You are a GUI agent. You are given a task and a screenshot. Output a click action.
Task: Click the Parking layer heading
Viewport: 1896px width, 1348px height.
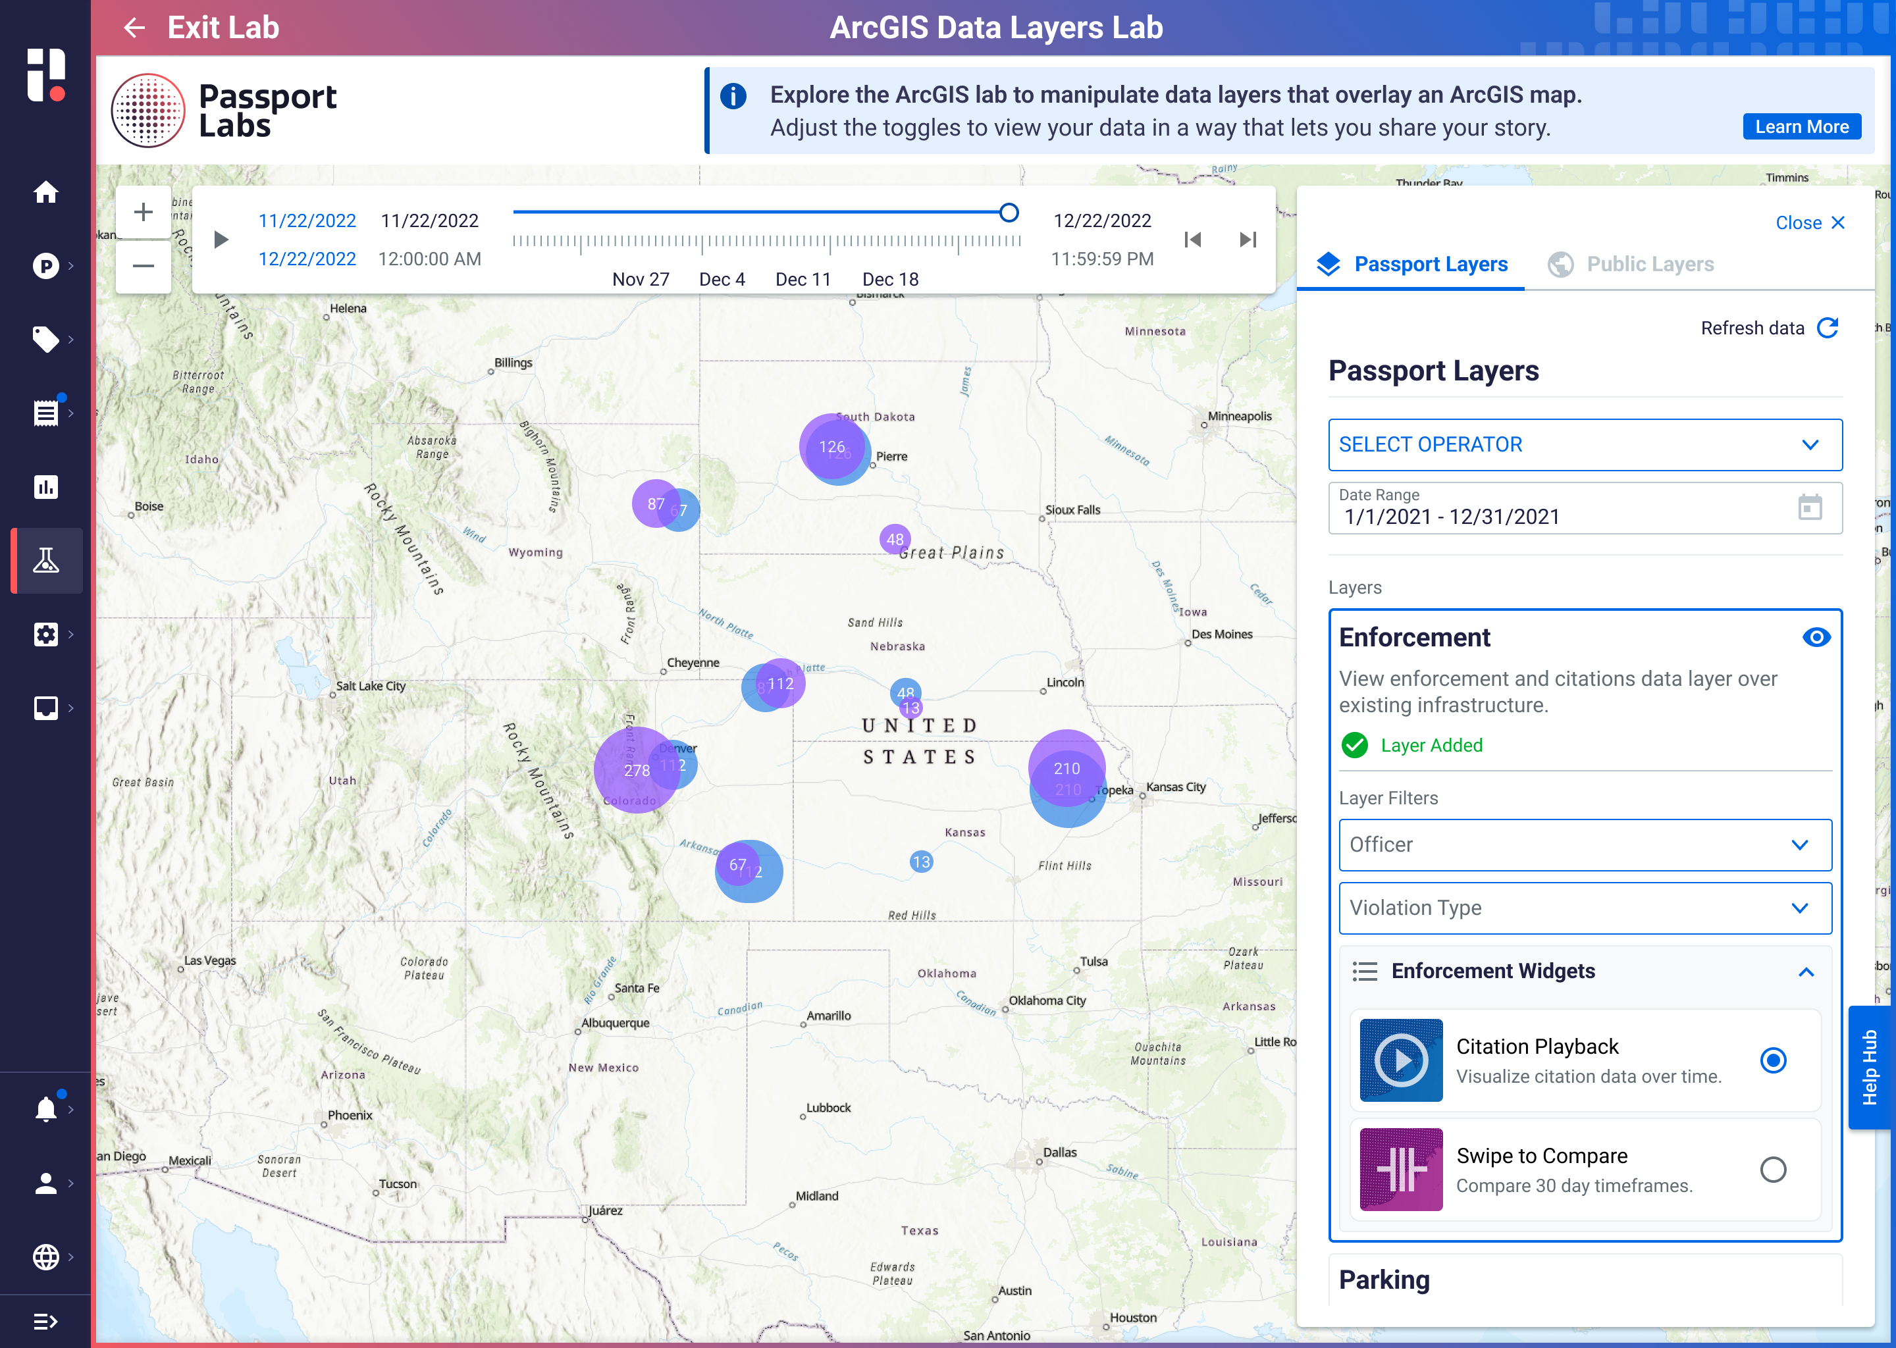pyautogui.click(x=1384, y=1280)
